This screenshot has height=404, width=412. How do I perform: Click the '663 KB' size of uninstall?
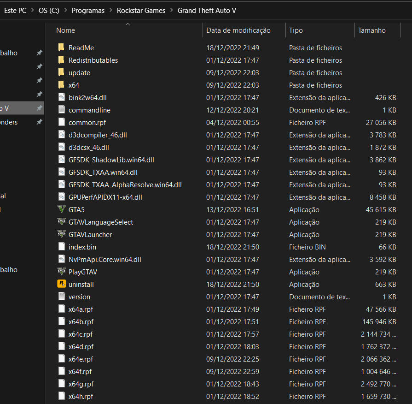pos(385,284)
